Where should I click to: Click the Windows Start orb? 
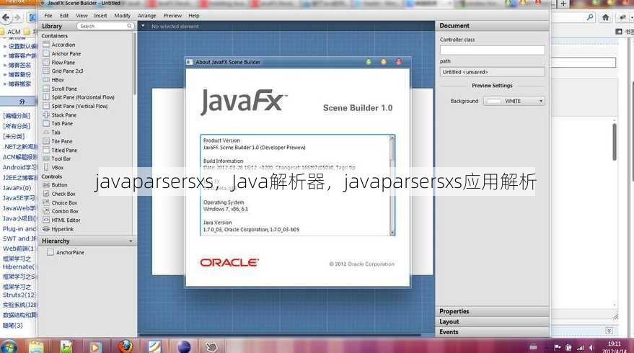[9, 347]
